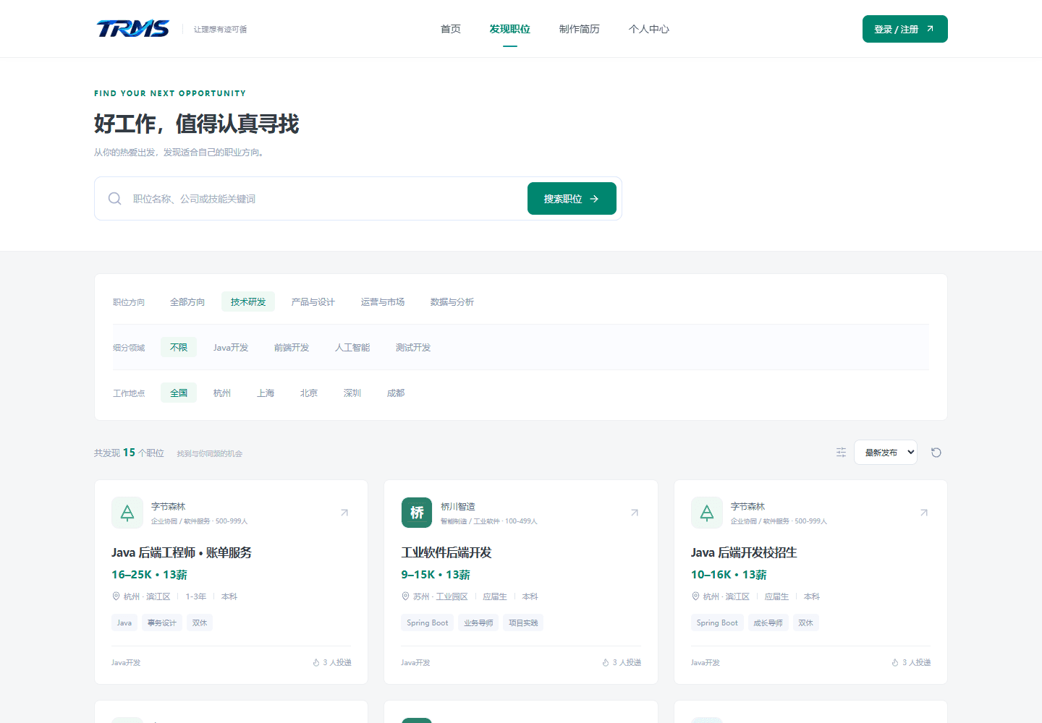Open arrow icon on Java 后端开发校招生 card
This screenshot has height=723, width=1042.
click(924, 513)
